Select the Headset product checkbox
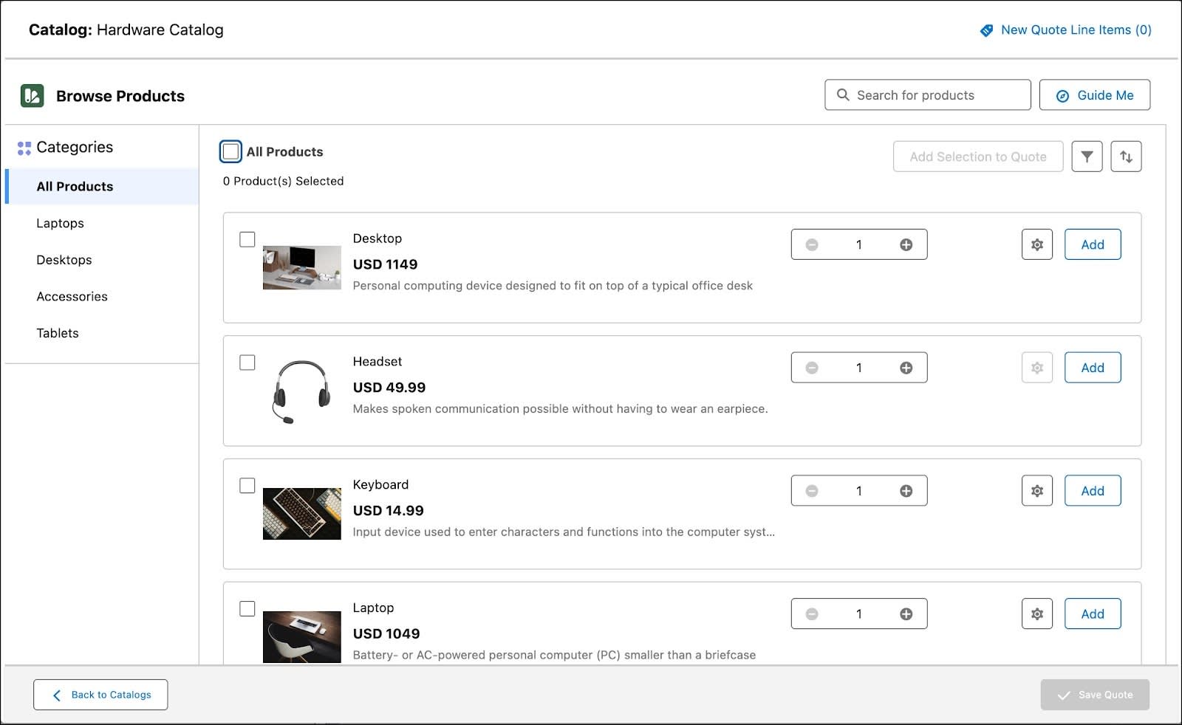The image size is (1182, 725). [247, 362]
